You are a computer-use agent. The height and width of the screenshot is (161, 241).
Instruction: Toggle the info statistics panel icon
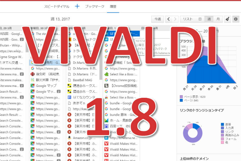click(236, 19)
